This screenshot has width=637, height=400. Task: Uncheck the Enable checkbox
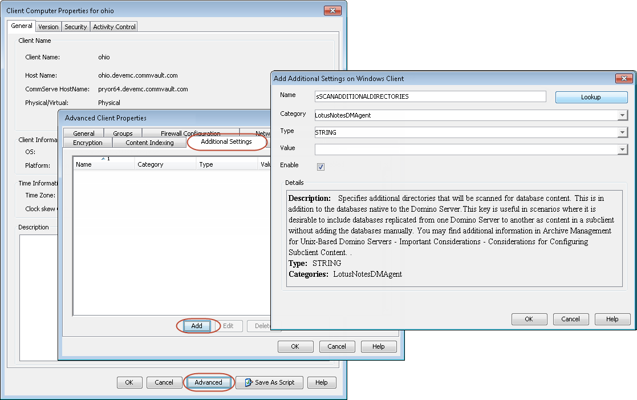pyautogui.click(x=320, y=167)
